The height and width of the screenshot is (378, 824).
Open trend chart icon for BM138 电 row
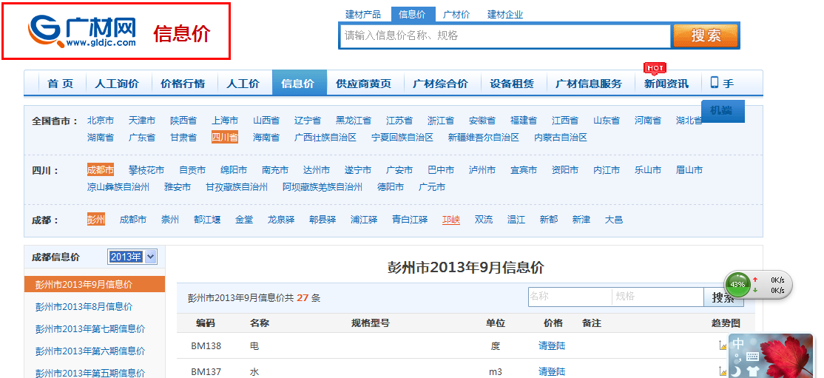pos(723,345)
